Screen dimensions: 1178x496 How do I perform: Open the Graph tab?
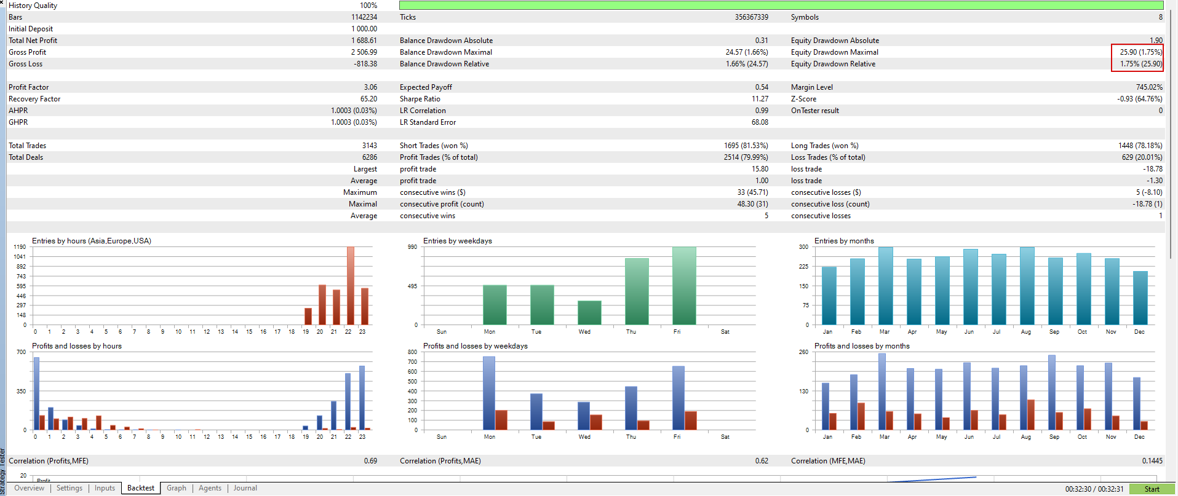pyautogui.click(x=177, y=488)
